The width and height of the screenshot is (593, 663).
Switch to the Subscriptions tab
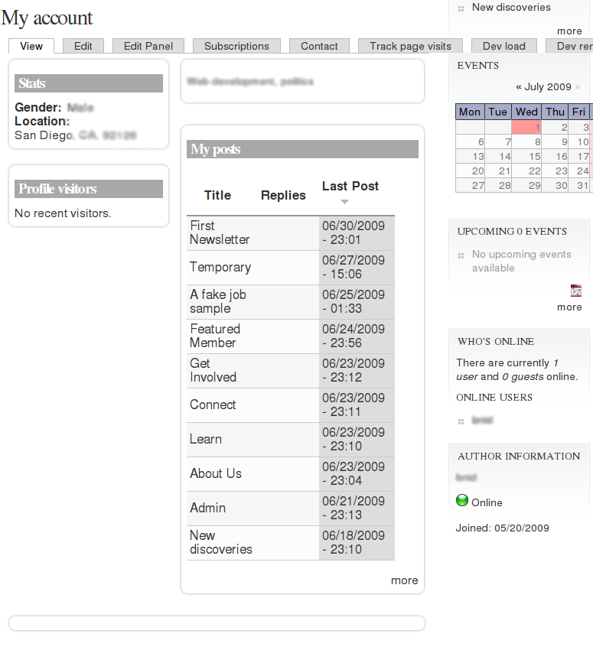[236, 46]
